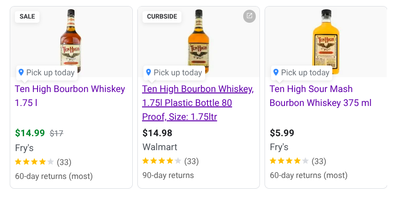Click the Walmart store name
The image size is (395, 198).
click(160, 147)
